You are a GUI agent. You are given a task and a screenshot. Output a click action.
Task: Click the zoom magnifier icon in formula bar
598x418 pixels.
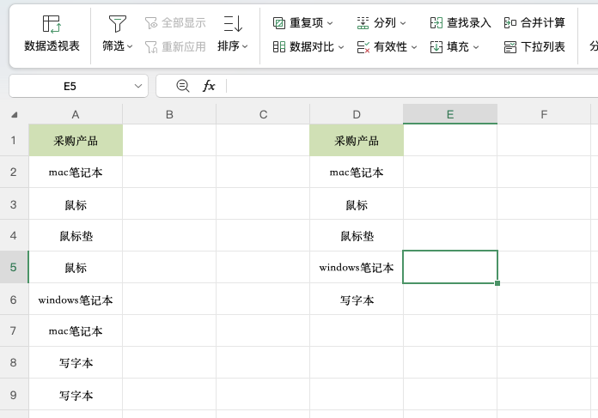(x=183, y=86)
